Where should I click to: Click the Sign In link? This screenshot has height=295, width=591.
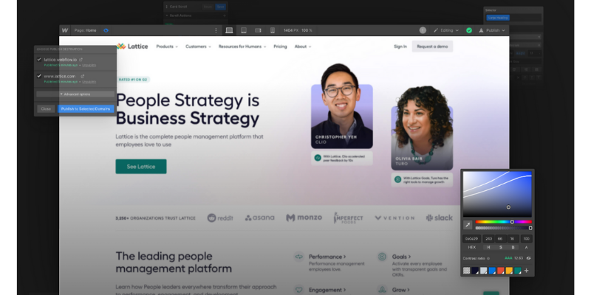[x=400, y=46]
